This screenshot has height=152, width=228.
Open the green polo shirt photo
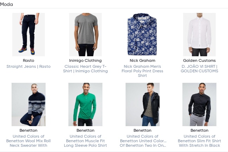point(85,104)
